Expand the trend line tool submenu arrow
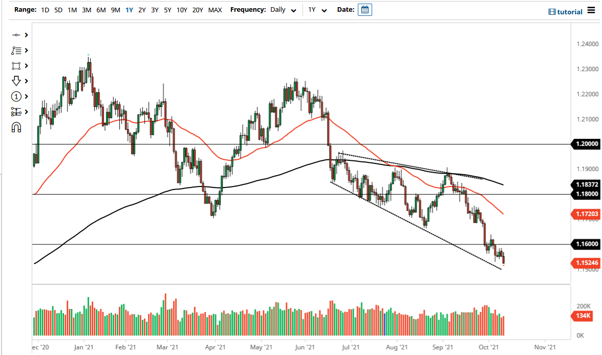This screenshot has width=602, height=355. pos(26,35)
